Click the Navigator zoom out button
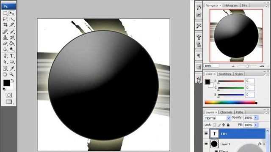 pyautogui.click(x=233, y=66)
